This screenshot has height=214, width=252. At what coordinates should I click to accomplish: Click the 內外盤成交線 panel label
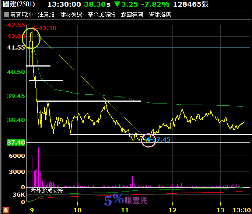(x=47, y=191)
